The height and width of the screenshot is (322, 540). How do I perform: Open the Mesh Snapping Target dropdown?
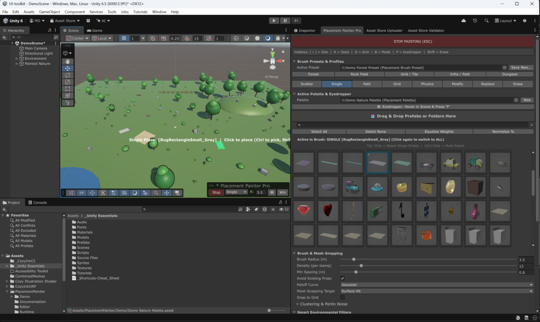pos(436,291)
